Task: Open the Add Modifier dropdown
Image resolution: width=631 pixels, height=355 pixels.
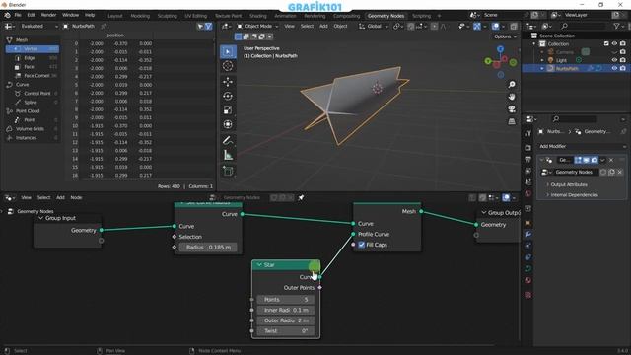Action: [583, 147]
